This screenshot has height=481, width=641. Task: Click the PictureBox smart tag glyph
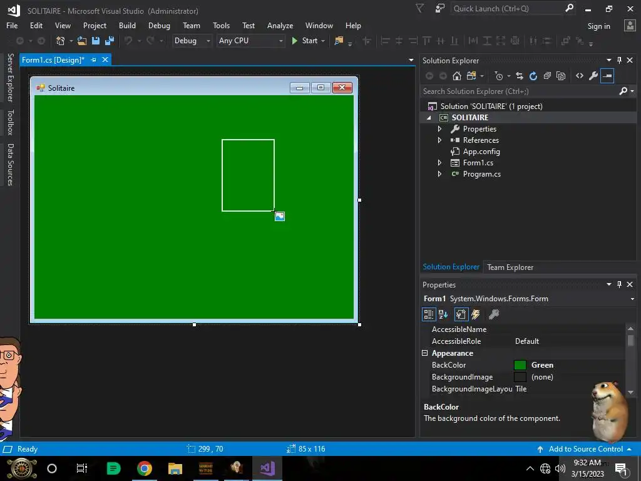(x=280, y=216)
